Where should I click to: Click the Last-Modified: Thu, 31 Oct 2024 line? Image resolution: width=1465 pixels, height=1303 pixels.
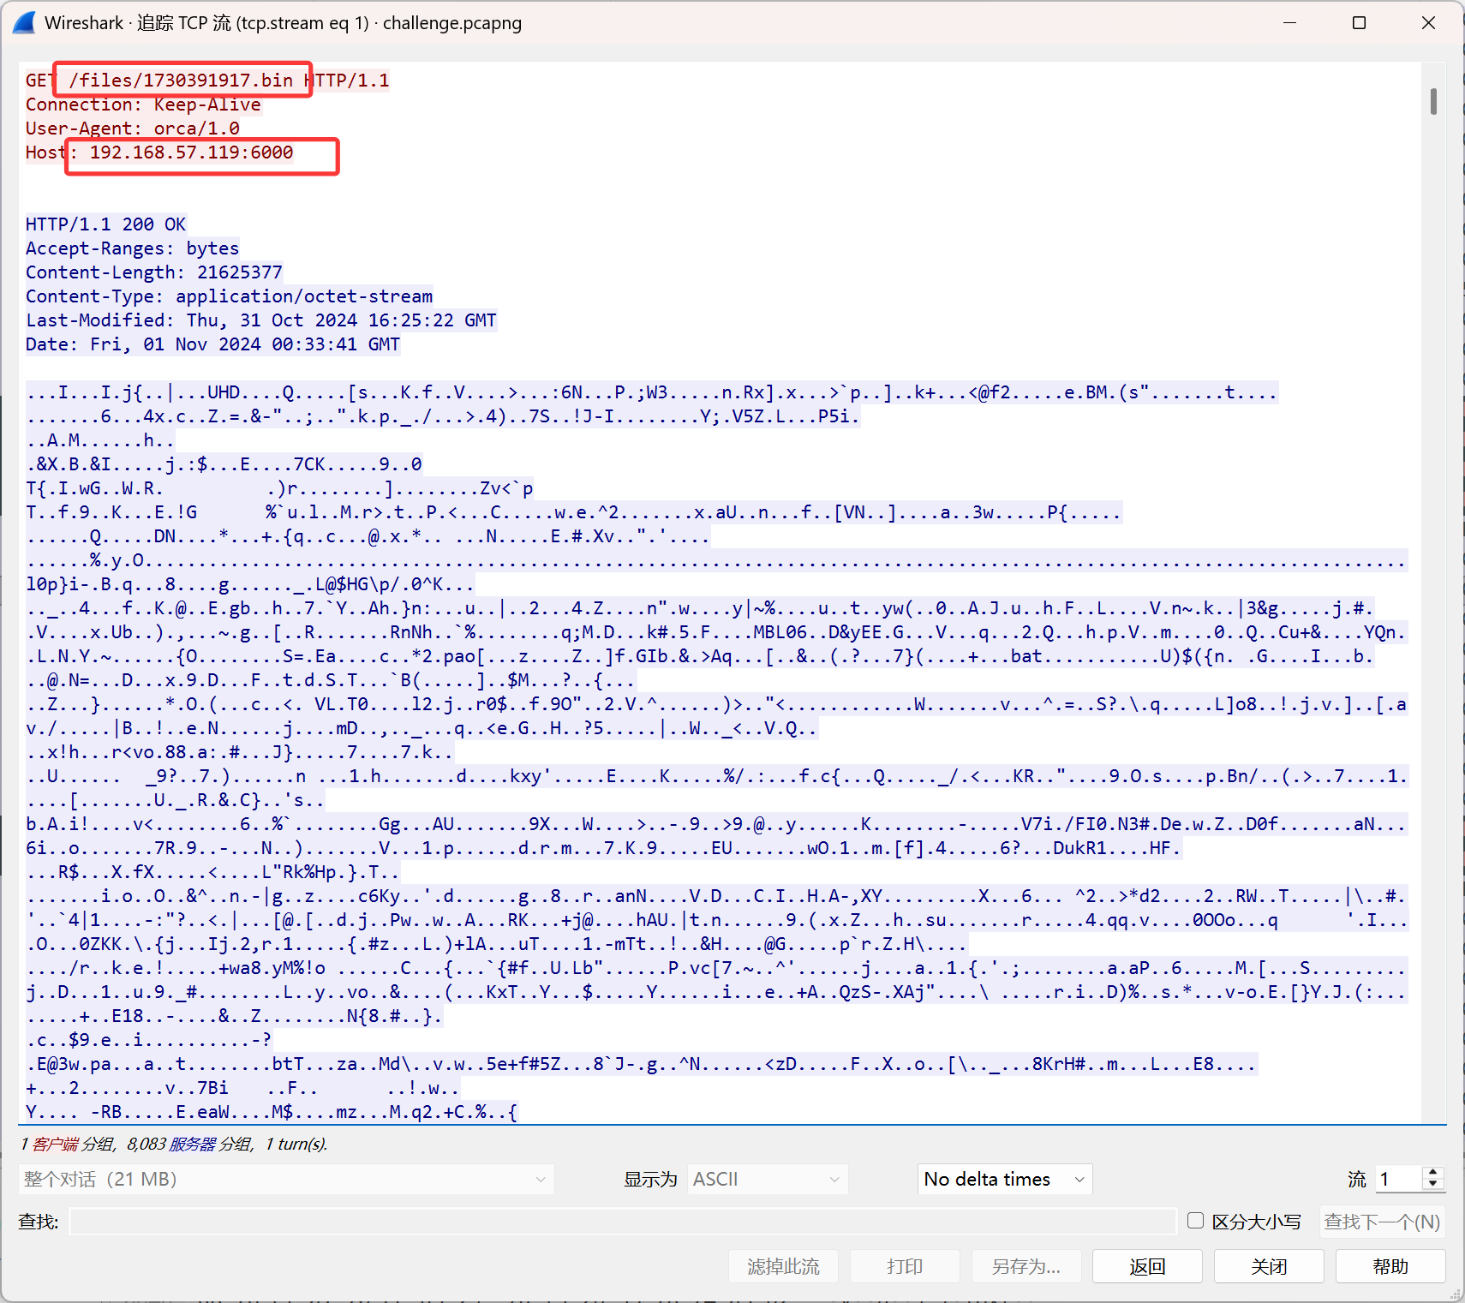coord(261,320)
